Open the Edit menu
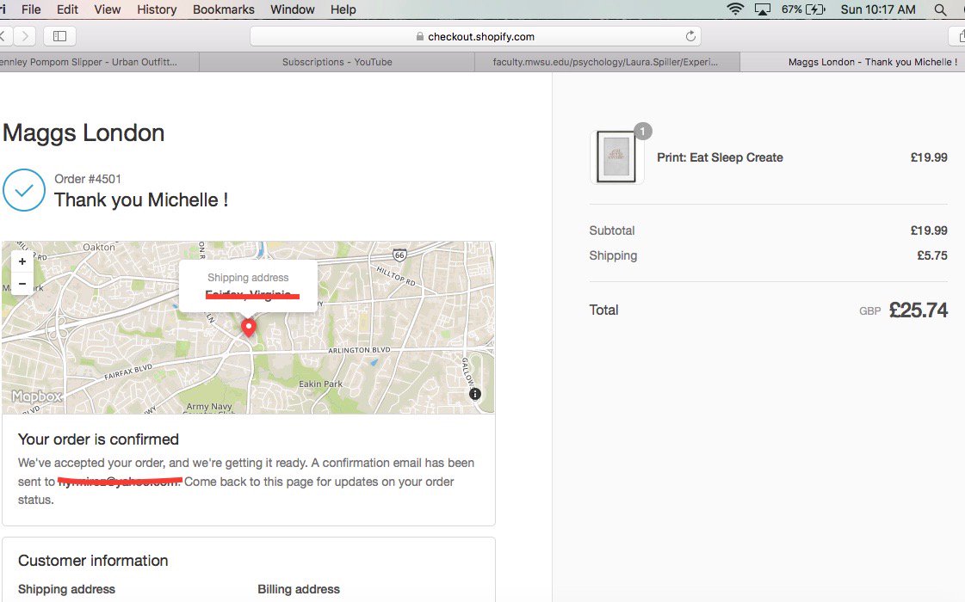 point(67,9)
